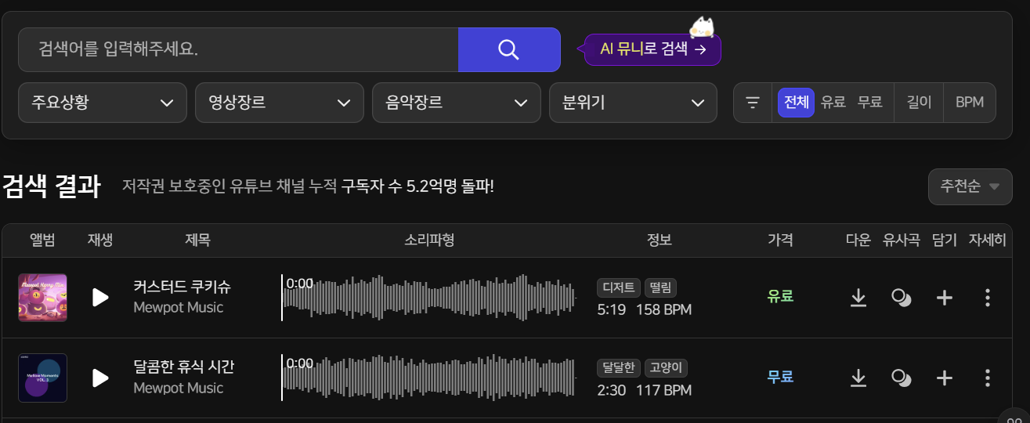Open the 커스터드 쿠키슈 album thumbnail
1030x423 pixels.
tap(42, 298)
